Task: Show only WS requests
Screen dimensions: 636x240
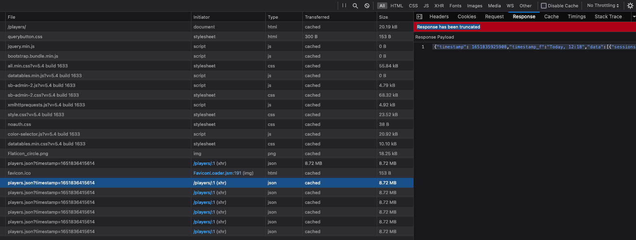Action: point(510,6)
